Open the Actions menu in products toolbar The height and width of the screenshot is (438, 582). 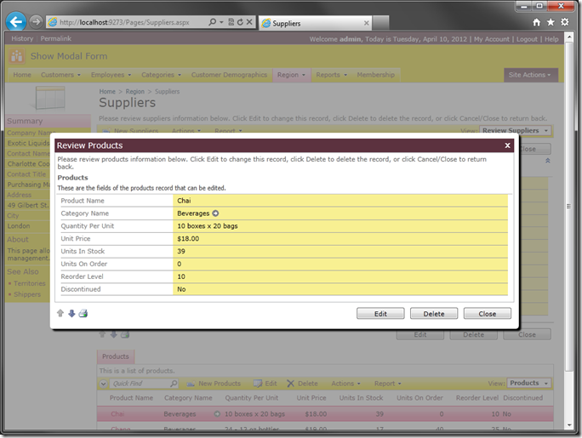pyautogui.click(x=345, y=384)
